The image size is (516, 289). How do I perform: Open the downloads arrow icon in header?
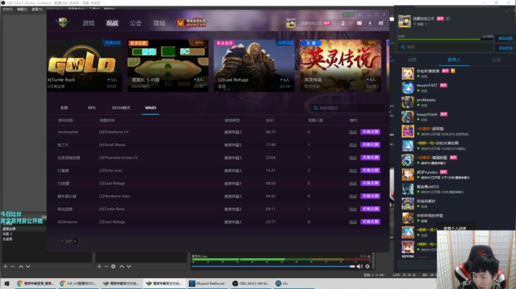pyautogui.click(x=370, y=23)
